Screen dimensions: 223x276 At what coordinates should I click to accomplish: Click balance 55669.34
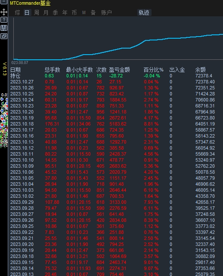click(205, 154)
